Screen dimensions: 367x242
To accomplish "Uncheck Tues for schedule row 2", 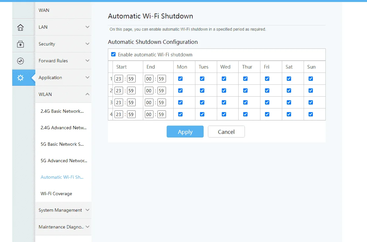I will coord(202,90).
